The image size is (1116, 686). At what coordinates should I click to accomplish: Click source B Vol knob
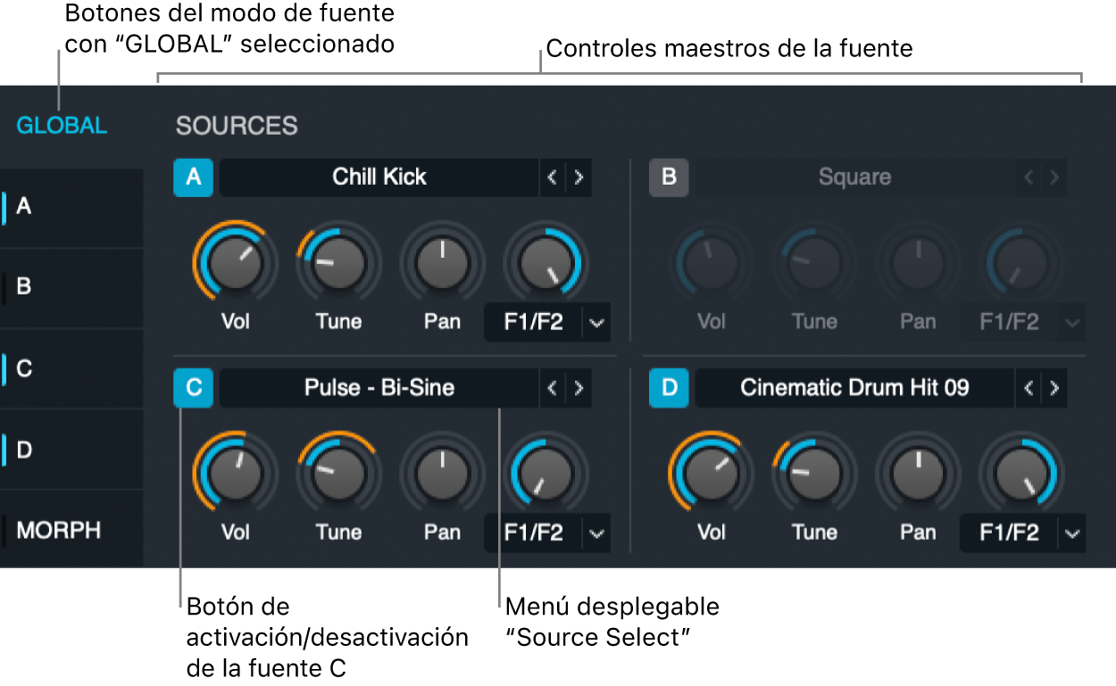click(x=711, y=263)
